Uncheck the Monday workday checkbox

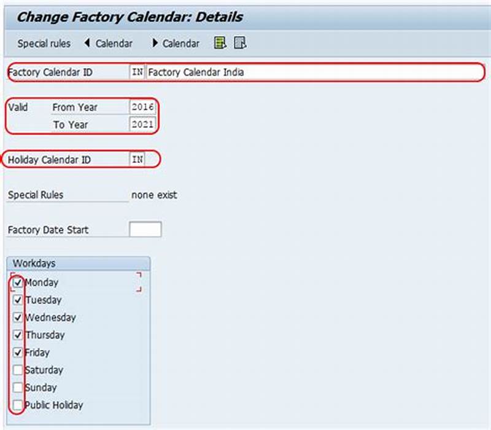[18, 283]
